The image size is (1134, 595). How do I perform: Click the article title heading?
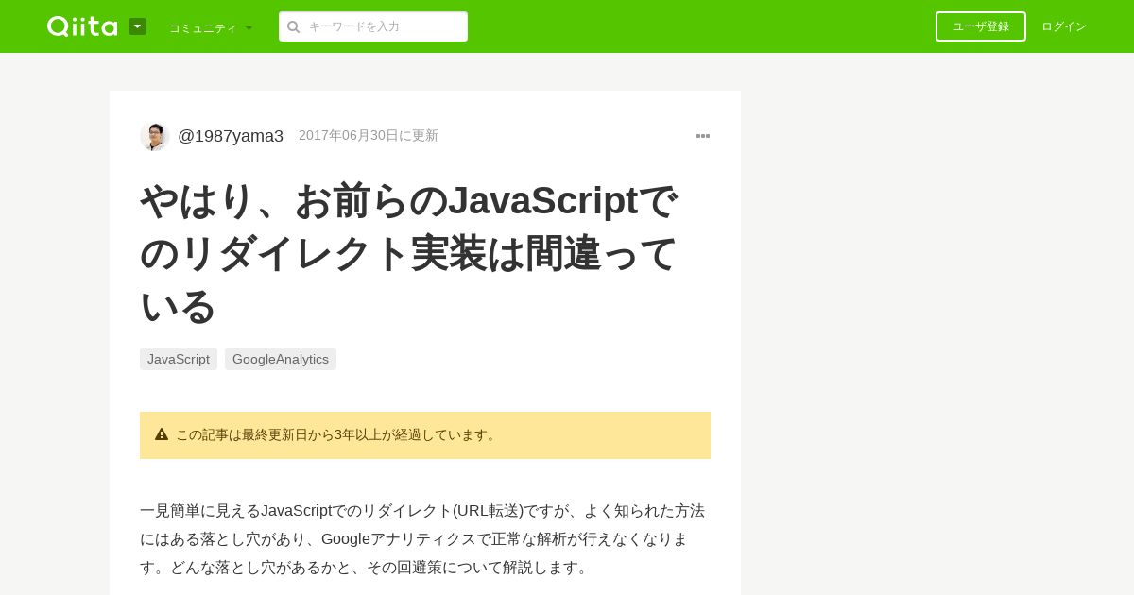[x=409, y=253]
